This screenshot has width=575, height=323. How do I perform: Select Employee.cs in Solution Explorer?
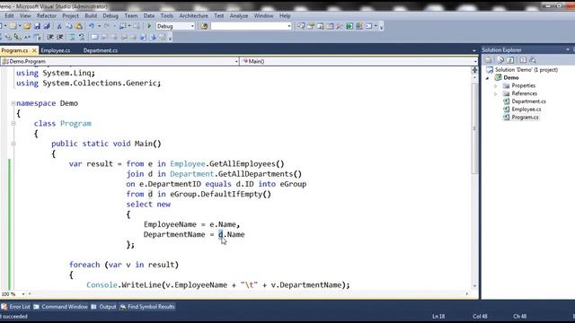pos(526,109)
